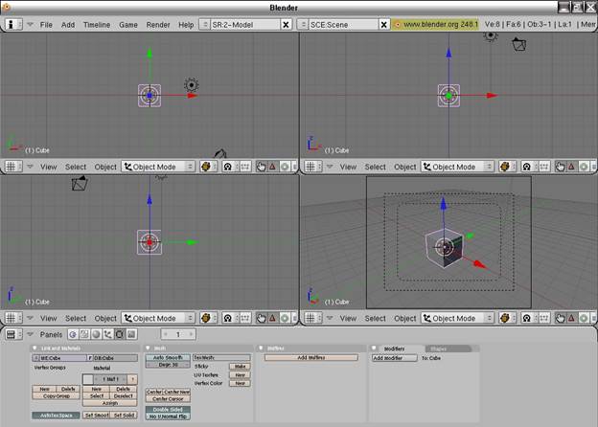Click the draw type shading icon, top-left viewport

206,167
